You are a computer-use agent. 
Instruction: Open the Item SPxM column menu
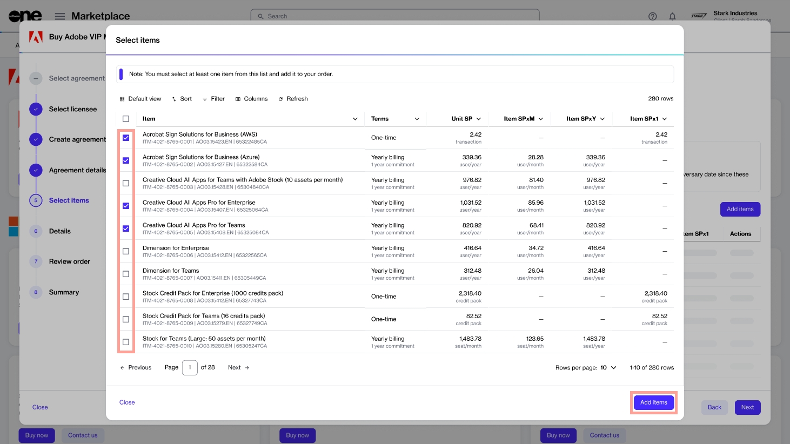pyautogui.click(x=541, y=119)
